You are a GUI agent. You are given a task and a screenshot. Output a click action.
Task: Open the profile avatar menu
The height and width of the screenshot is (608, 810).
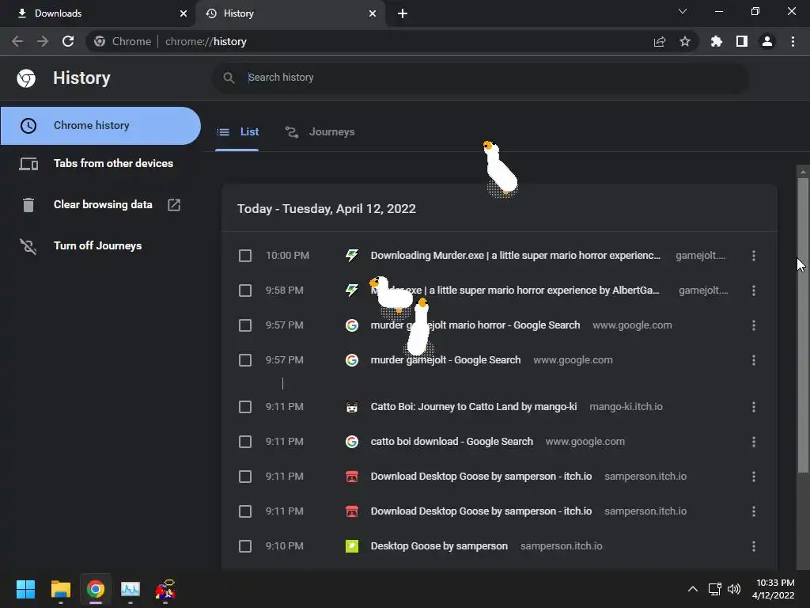pyautogui.click(x=767, y=41)
